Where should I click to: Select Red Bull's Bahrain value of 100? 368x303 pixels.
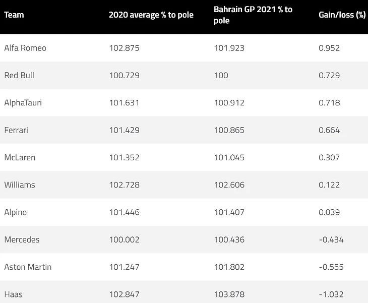point(221,75)
